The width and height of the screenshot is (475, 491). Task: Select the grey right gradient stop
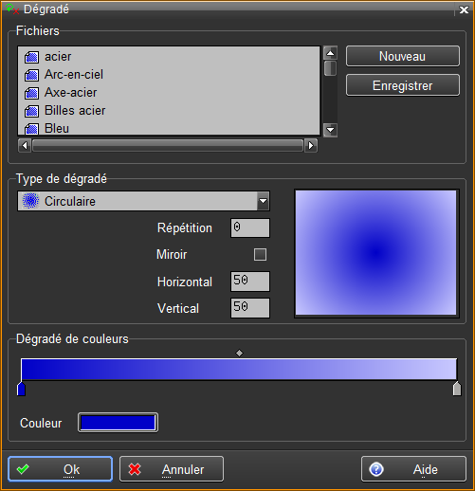(x=457, y=389)
